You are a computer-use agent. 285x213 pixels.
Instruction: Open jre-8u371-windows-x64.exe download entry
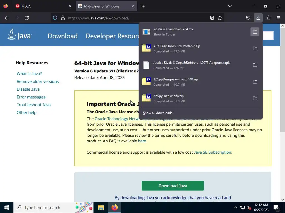(x=195, y=32)
